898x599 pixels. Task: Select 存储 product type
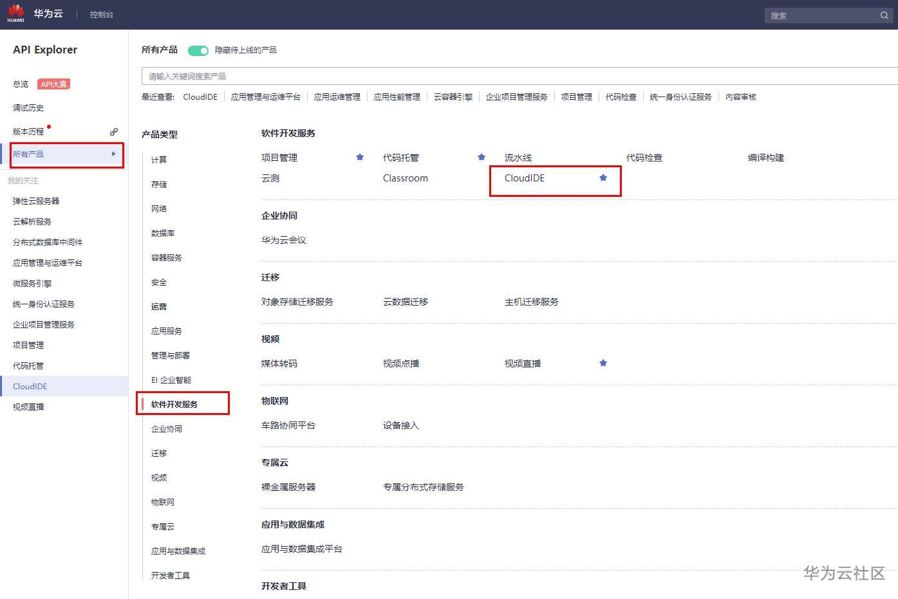[x=159, y=185]
